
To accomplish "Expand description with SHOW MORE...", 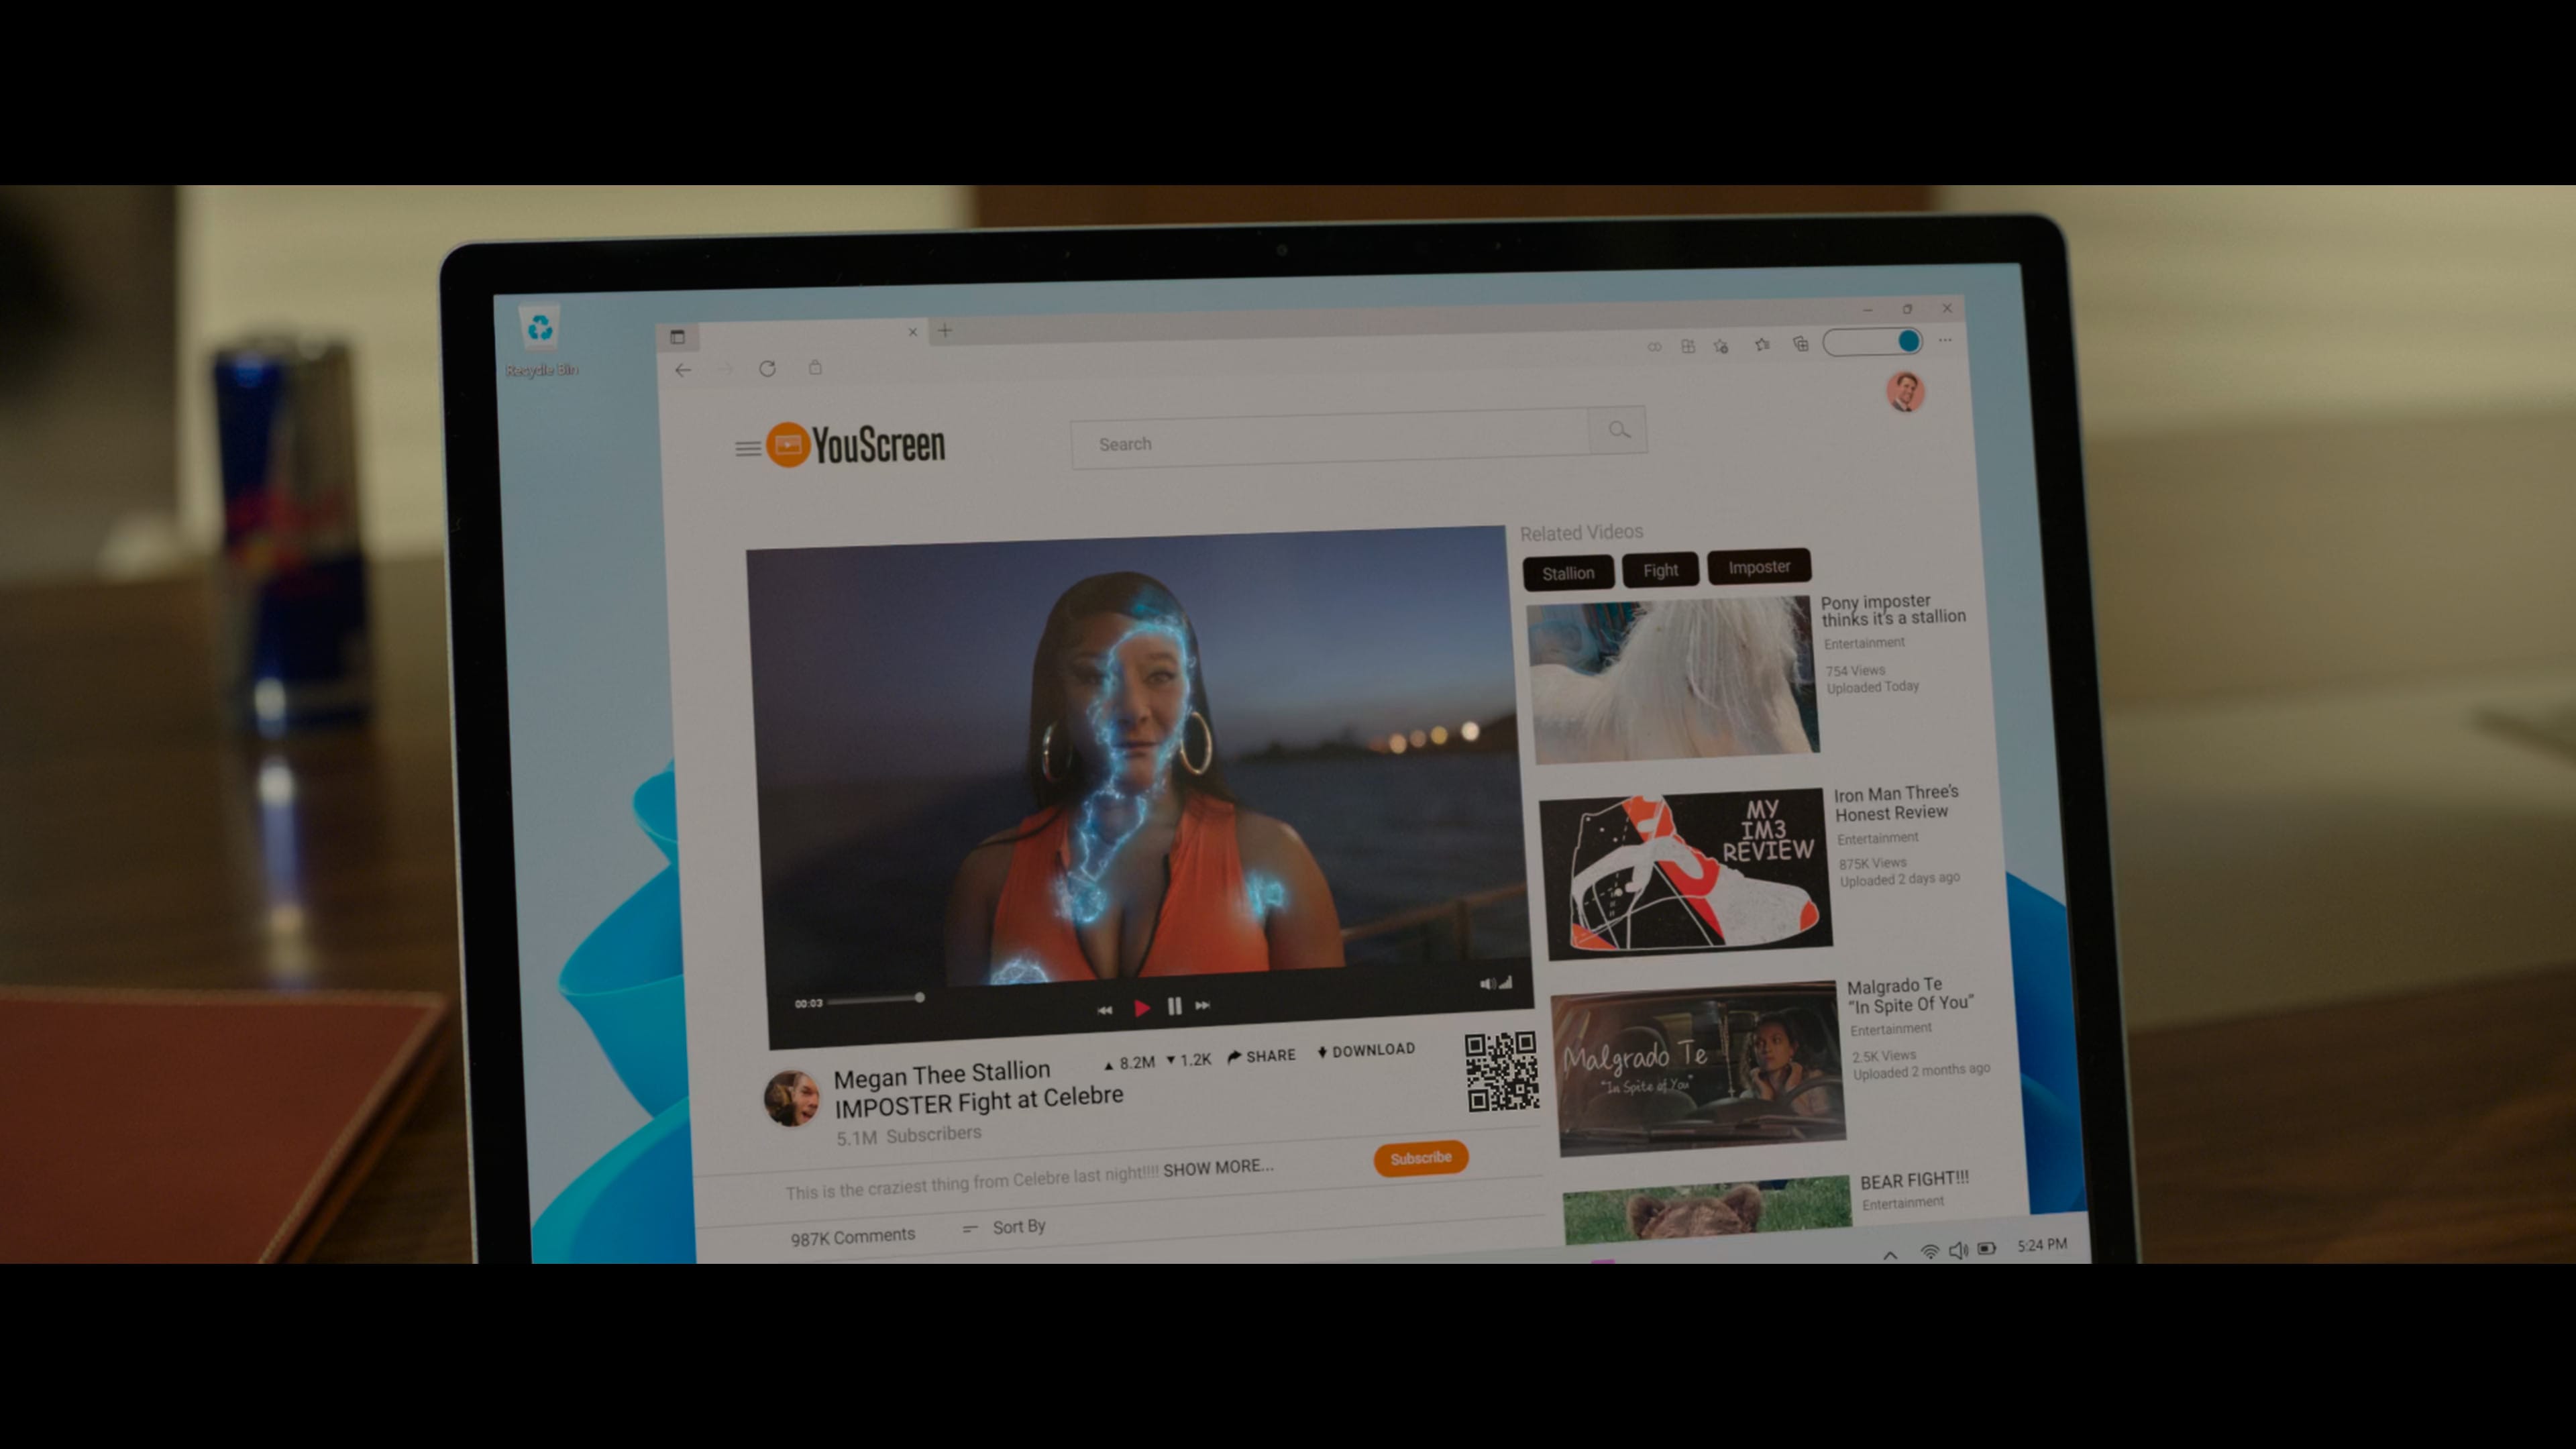I will [1218, 1167].
